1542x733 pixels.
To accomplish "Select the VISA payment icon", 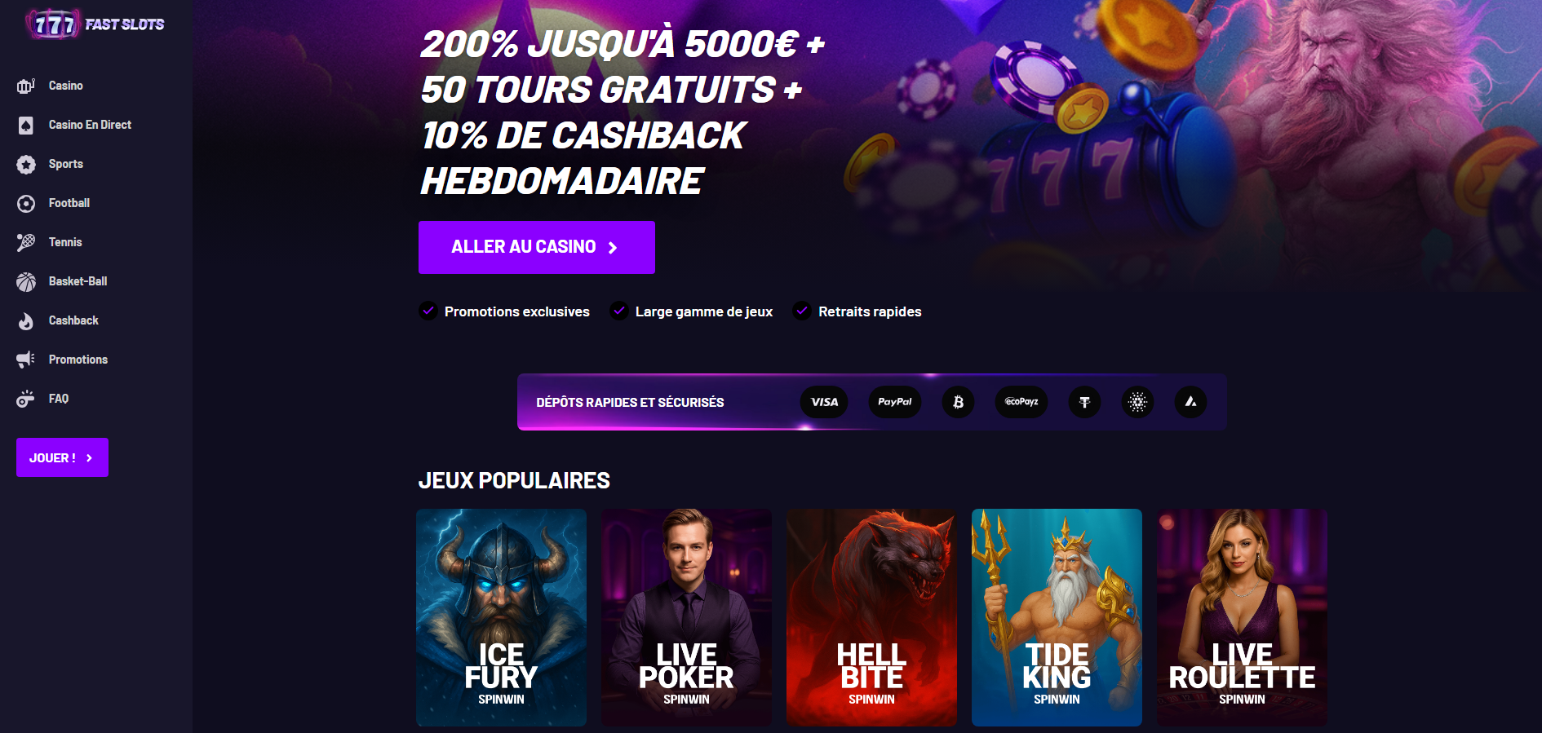I will pos(824,402).
